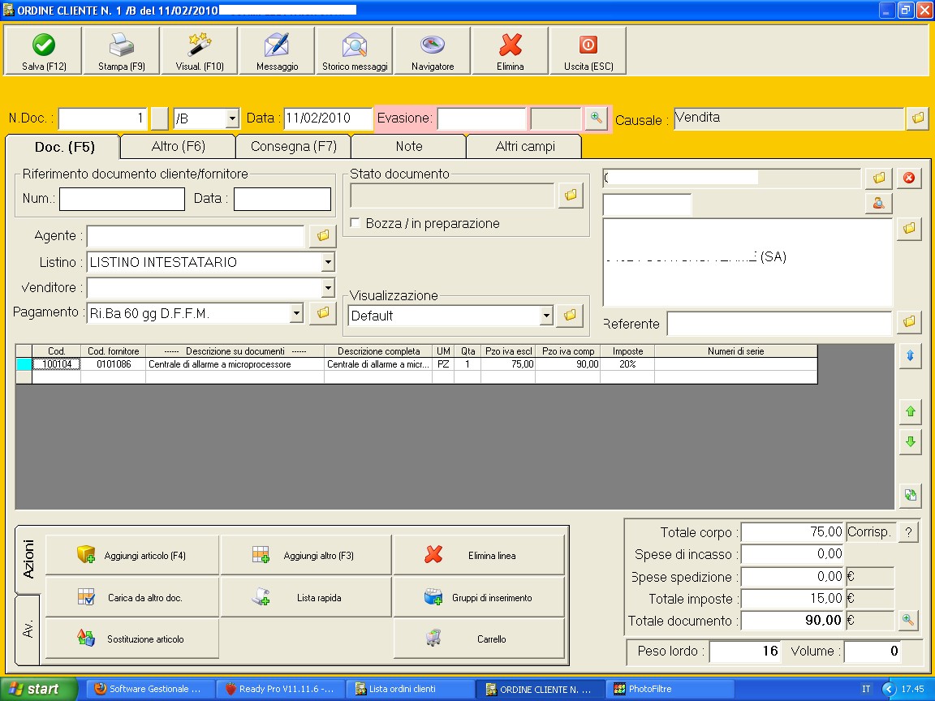Click the N.Doc. number field
This screenshot has width=935, height=701.
102,118
